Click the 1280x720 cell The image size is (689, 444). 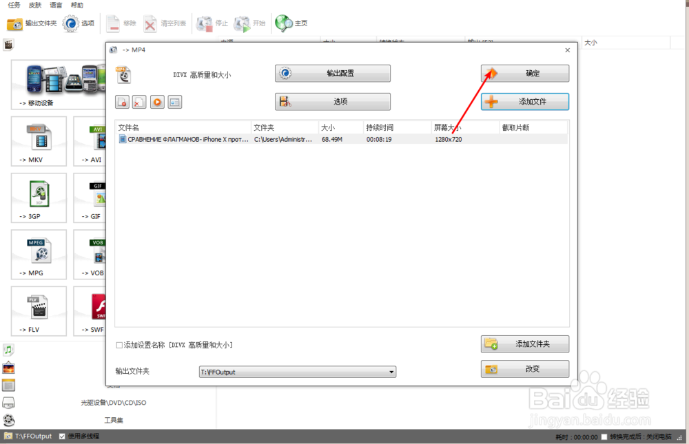449,139
